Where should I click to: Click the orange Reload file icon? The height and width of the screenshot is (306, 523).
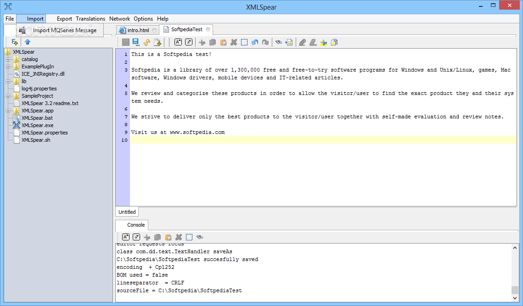[147, 42]
